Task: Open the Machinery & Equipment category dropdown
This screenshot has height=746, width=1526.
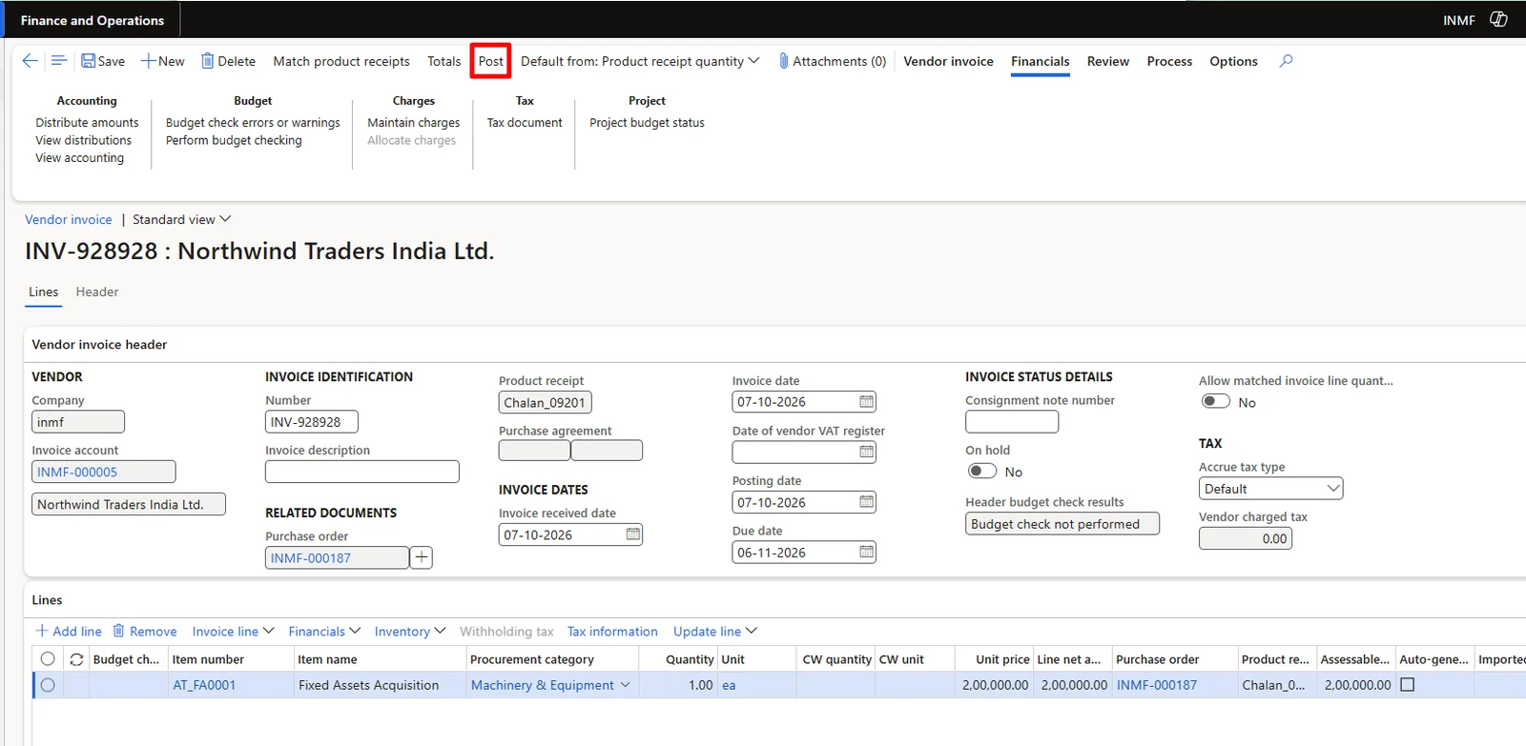Action: (x=626, y=685)
